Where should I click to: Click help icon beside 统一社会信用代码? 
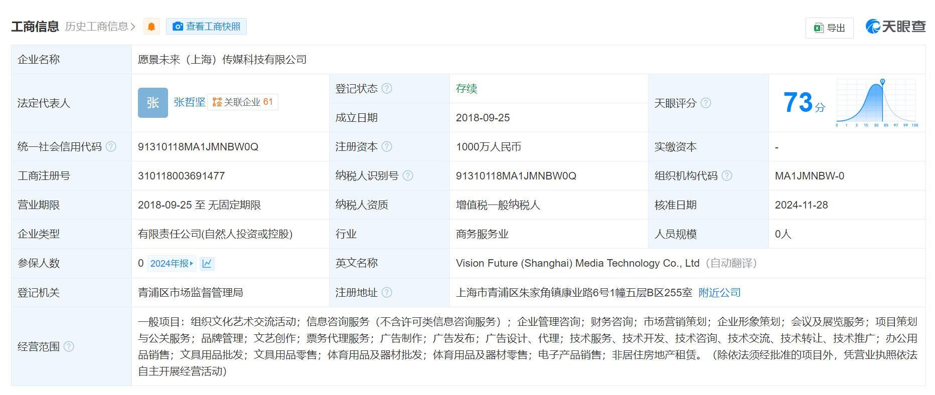(x=111, y=147)
